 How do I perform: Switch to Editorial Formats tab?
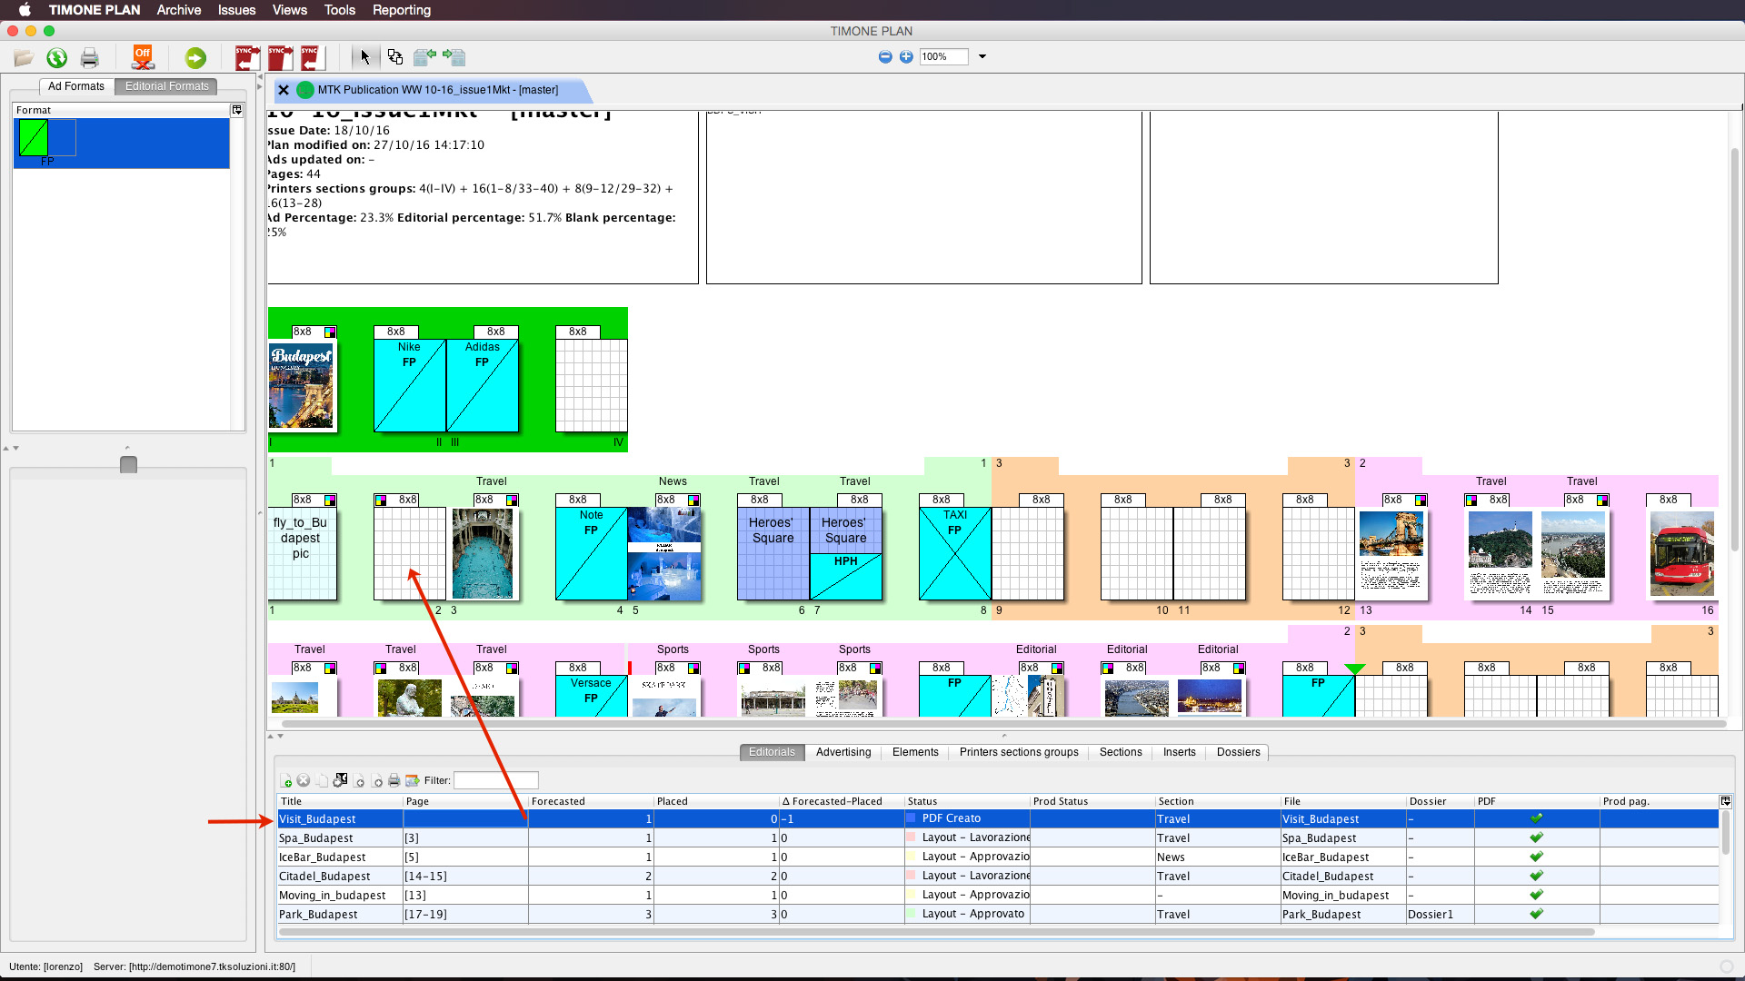(167, 86)
